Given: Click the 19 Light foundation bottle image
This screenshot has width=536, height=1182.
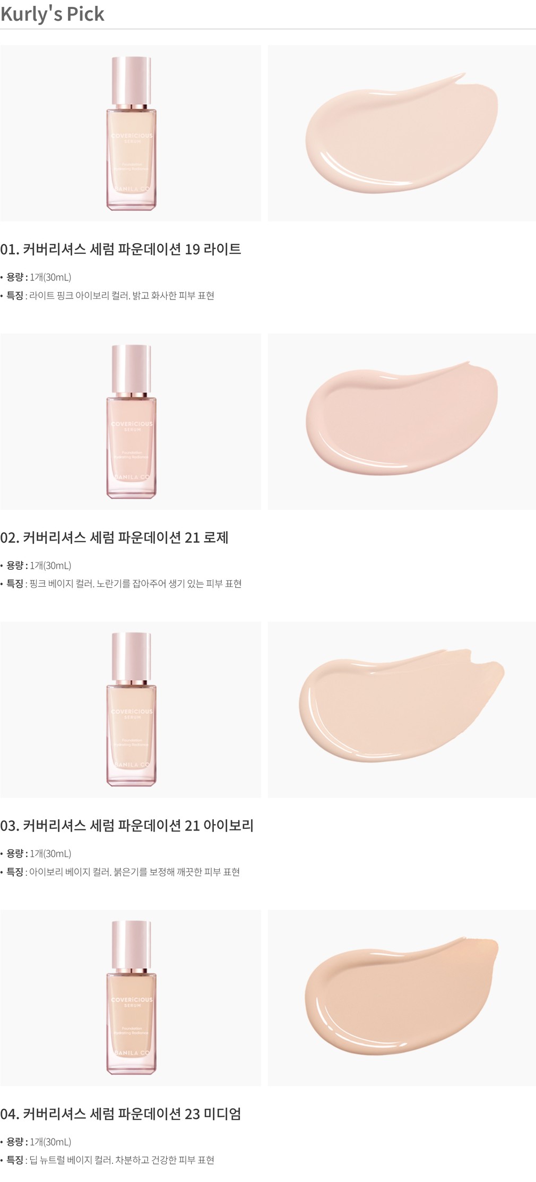Looking at the screenshot, I should [131, 133].
